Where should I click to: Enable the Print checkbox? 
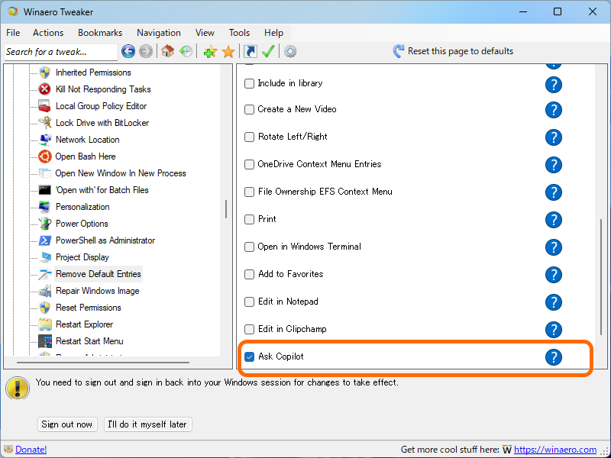249,219
